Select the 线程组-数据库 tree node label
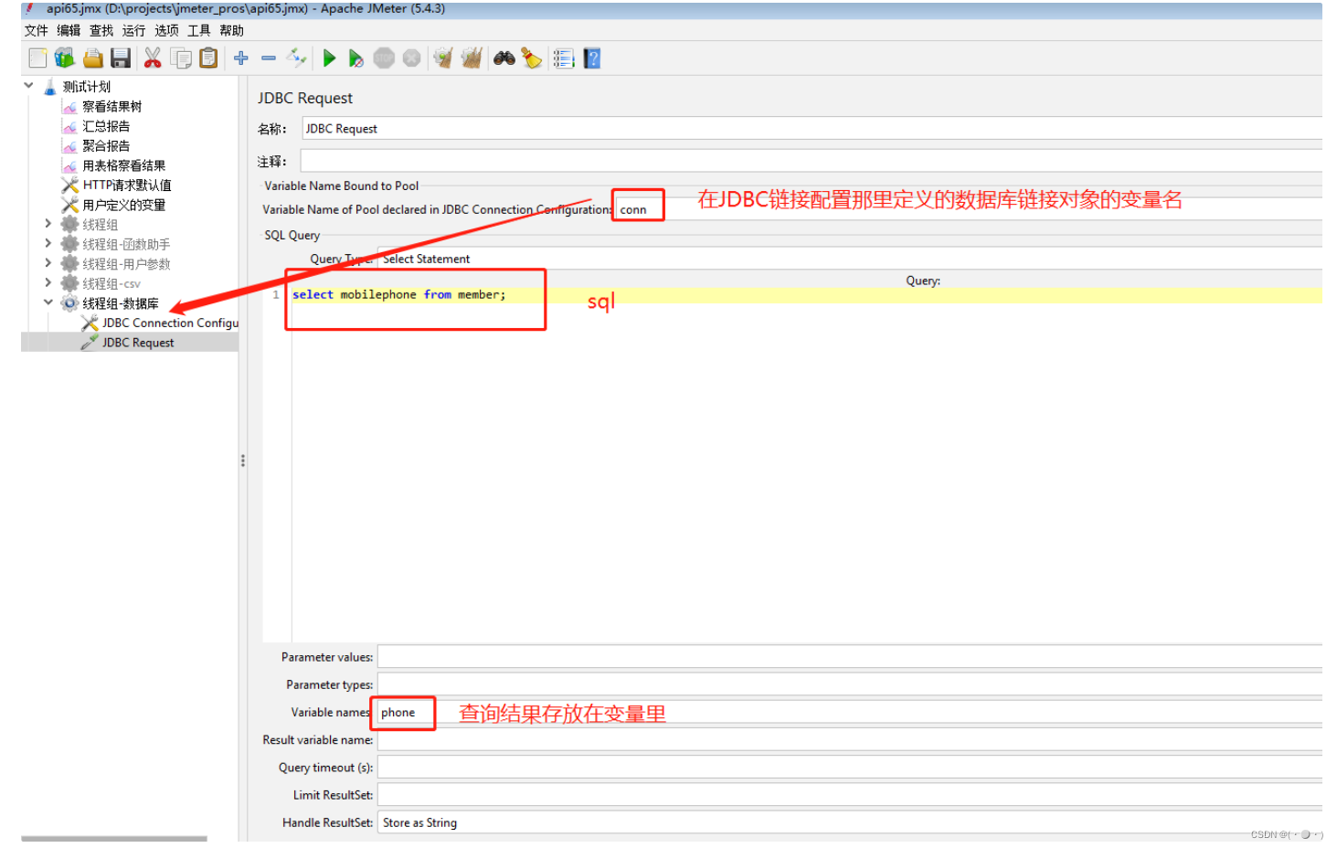1337x848 pixels. (121, 303)
